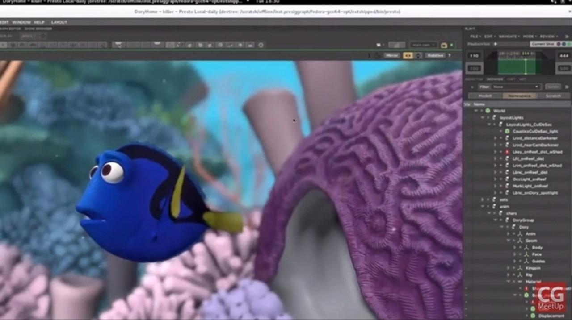Expand the sets tree node
This screenshot has height=320, width=572.
tap(482, 199)
